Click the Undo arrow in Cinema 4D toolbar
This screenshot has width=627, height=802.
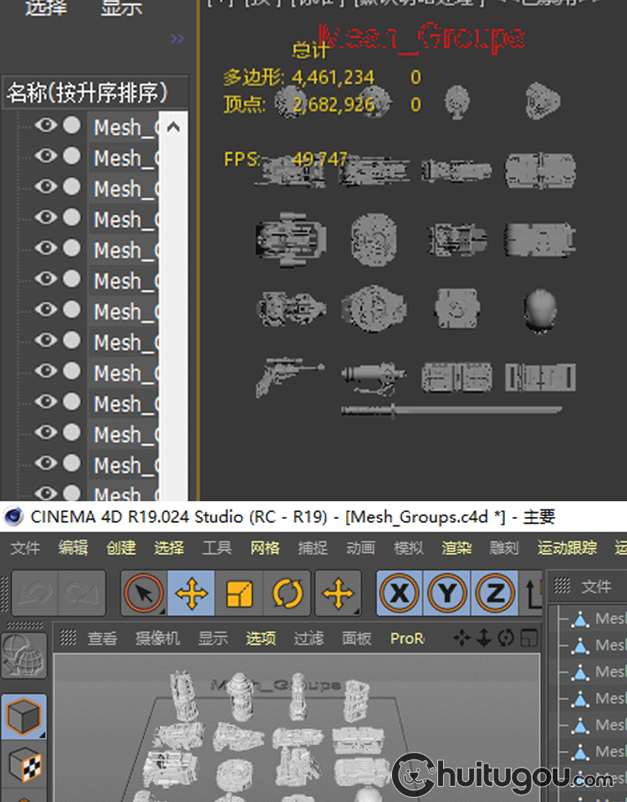[x=35, y=593]
